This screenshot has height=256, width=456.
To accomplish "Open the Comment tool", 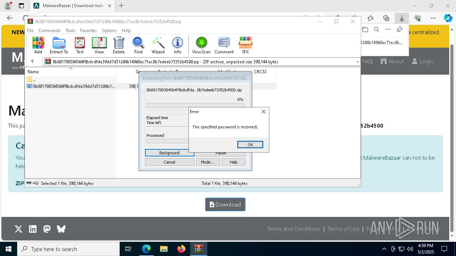I will click(224, 45).
